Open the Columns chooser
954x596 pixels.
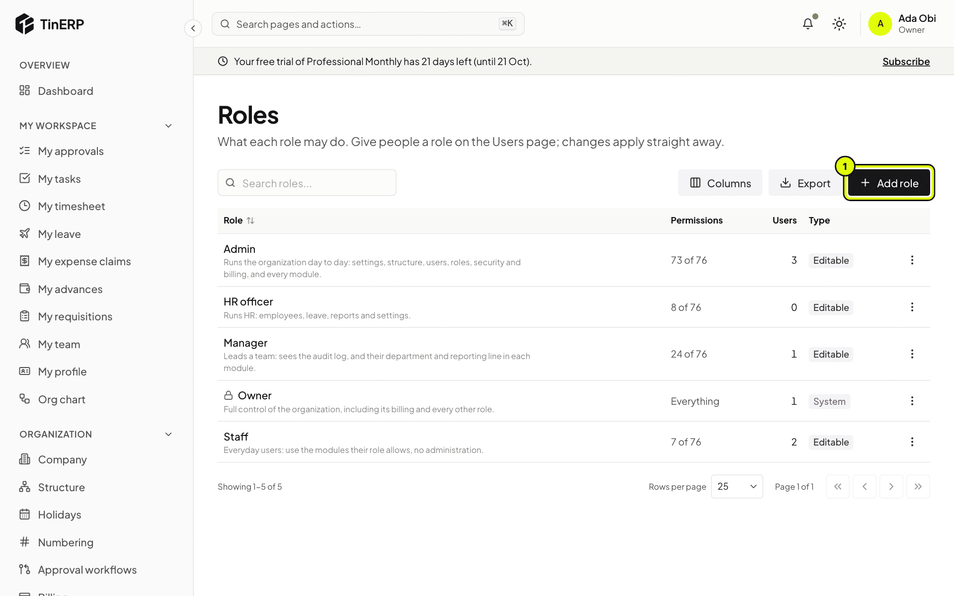click(720, 183)
